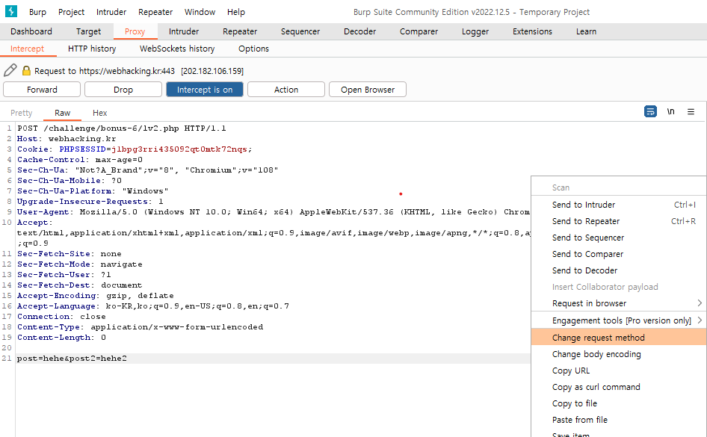
Task: Click the Open Browser button
Action: [x=368, y=90]
